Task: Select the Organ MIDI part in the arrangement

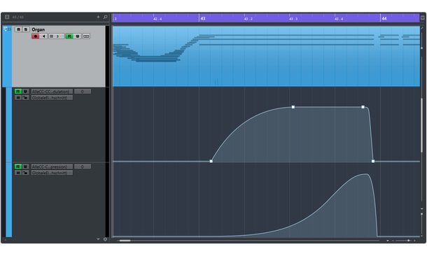Action: (266, 57)
